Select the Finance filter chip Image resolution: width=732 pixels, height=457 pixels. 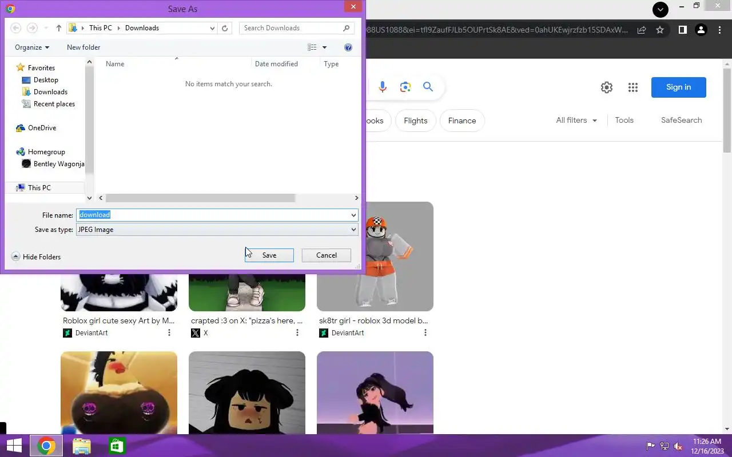(x=462, y=121)
